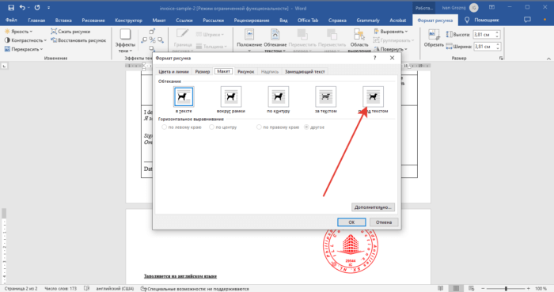
Task: Open the Файл menu tab
Action: (x=11, y=20)
